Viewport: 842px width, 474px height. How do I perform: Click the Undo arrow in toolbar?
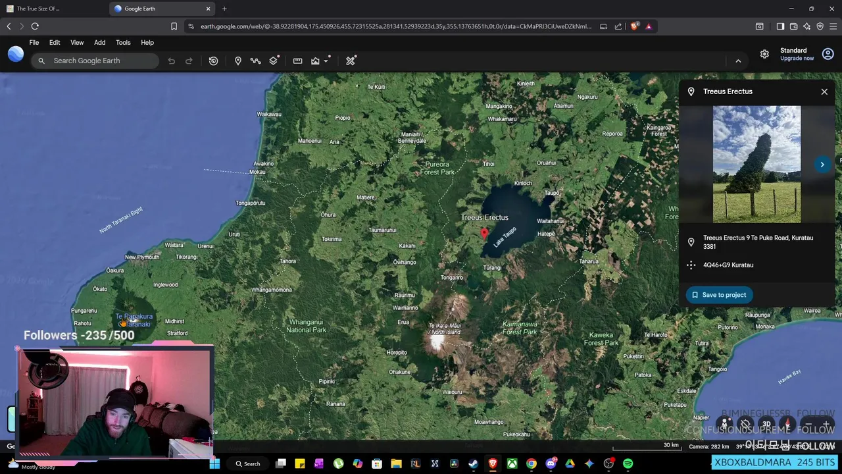point(171,61)
